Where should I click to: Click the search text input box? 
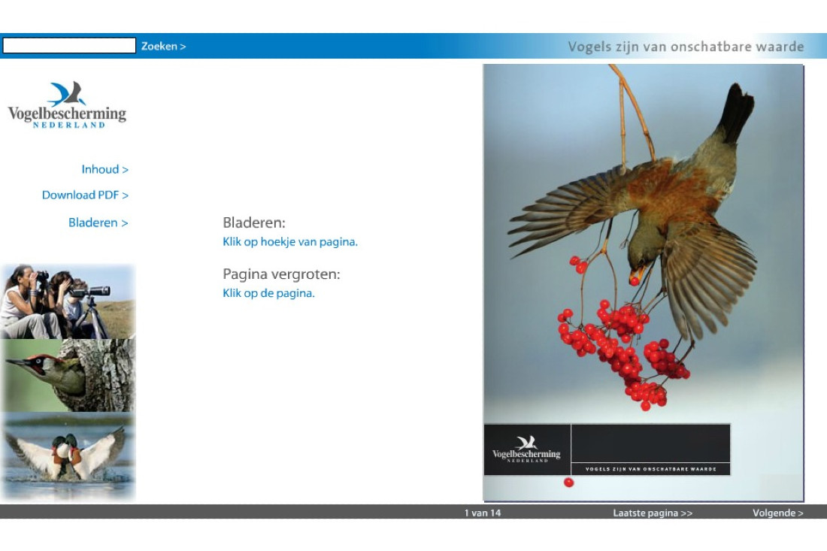(68, 45)
